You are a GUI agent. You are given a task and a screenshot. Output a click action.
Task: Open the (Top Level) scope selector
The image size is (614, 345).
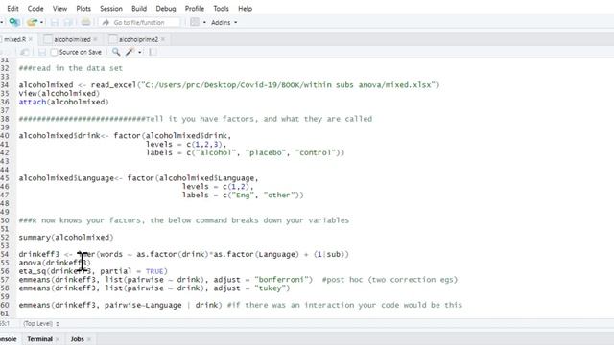pos(40,324)
